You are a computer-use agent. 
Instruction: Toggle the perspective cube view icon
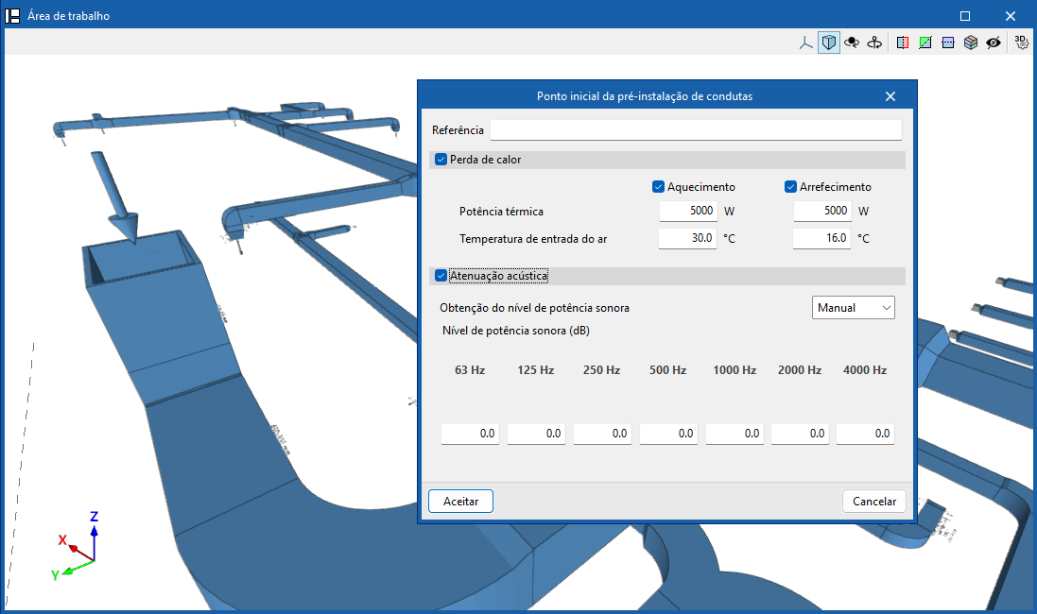click(x=829, y=43)
